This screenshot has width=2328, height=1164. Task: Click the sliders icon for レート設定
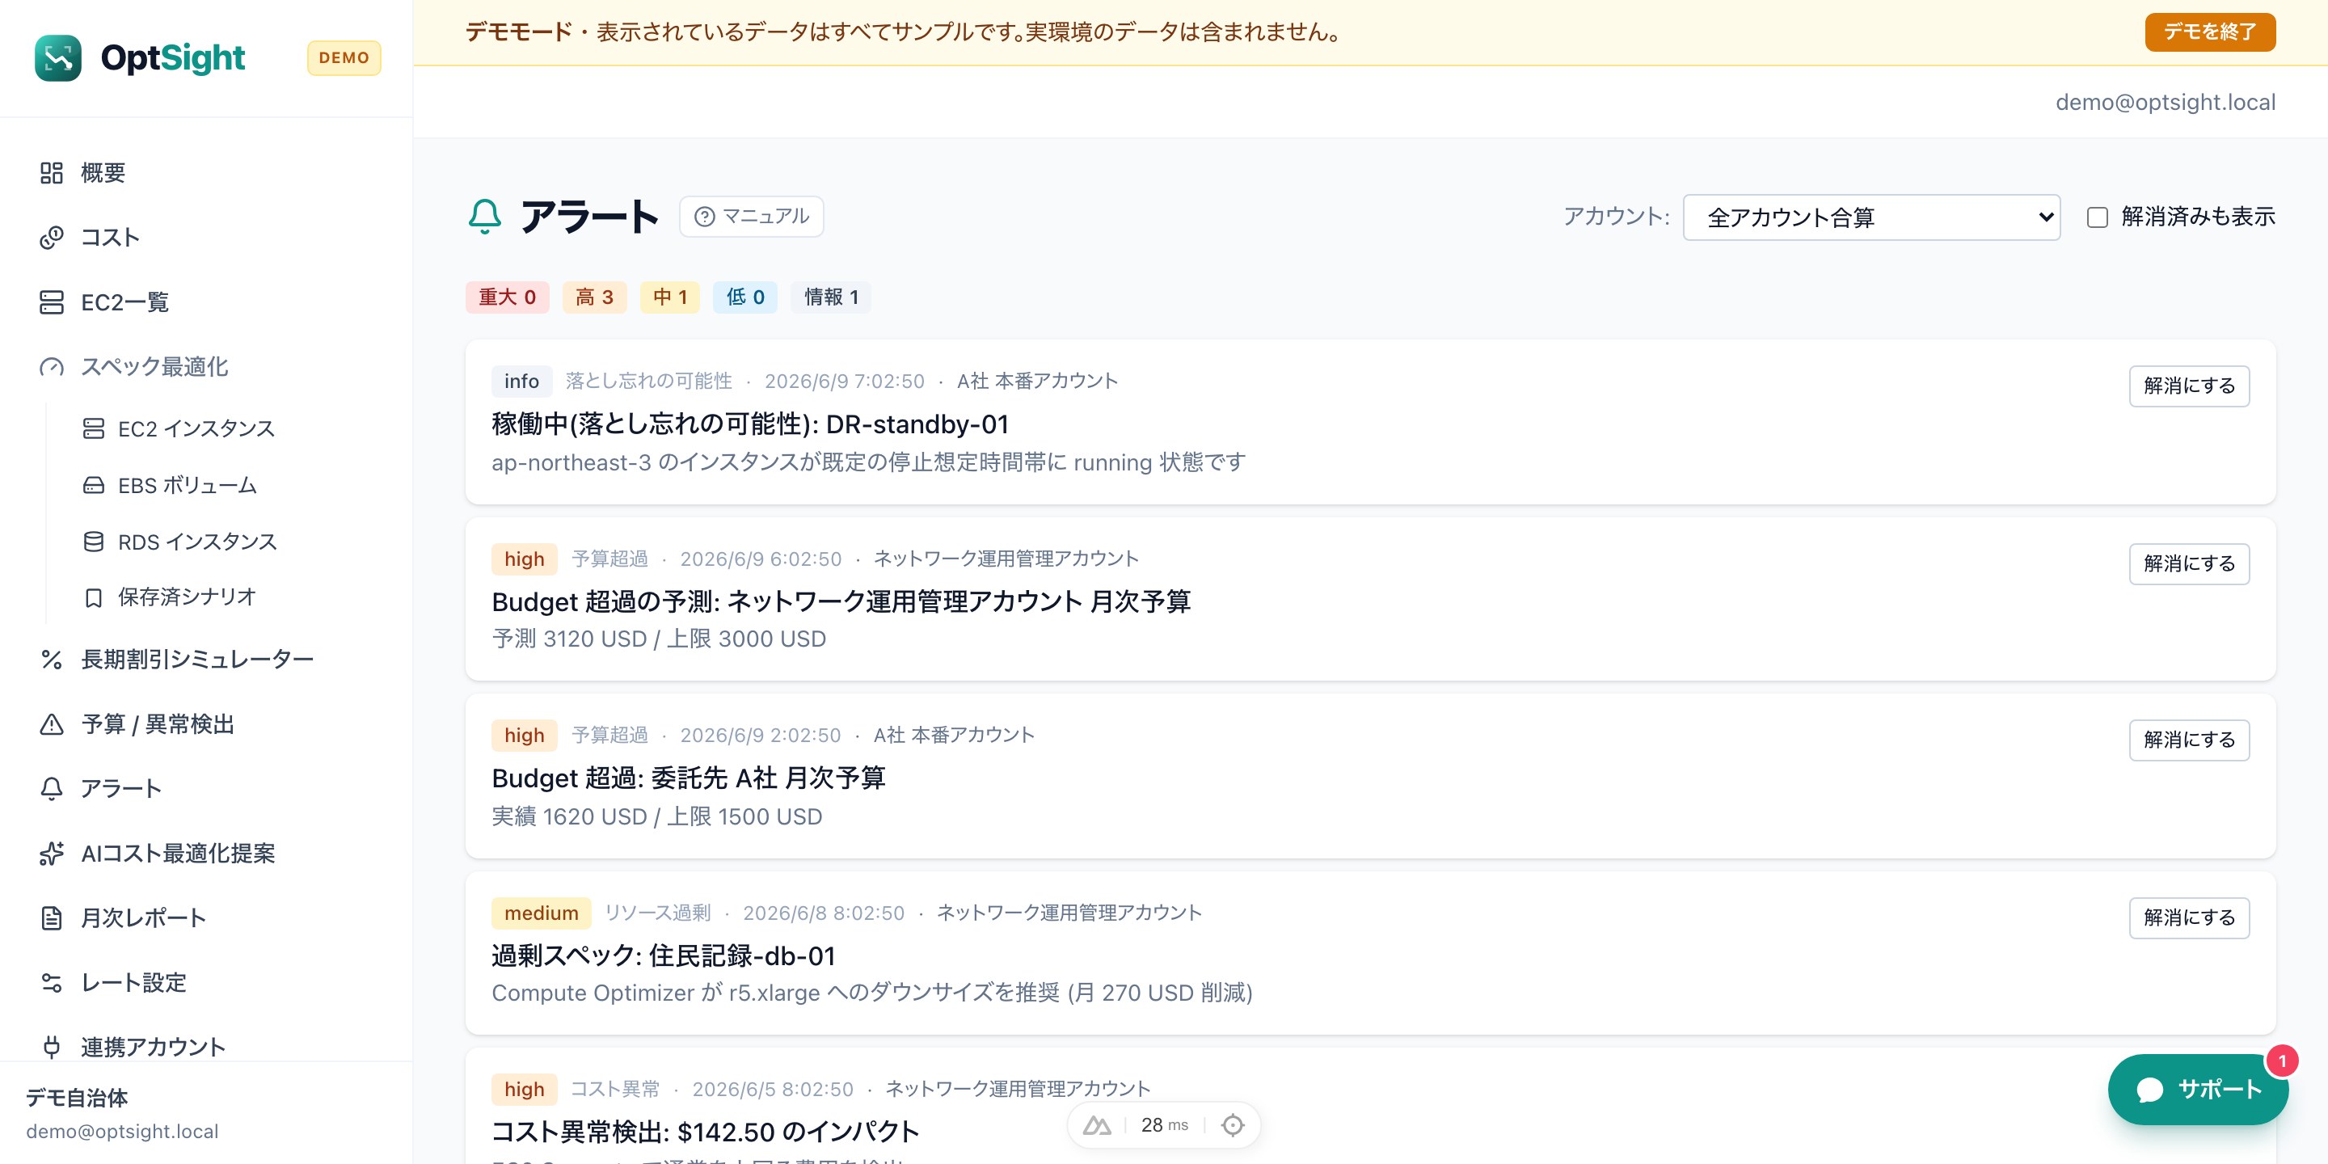point(52,982)
